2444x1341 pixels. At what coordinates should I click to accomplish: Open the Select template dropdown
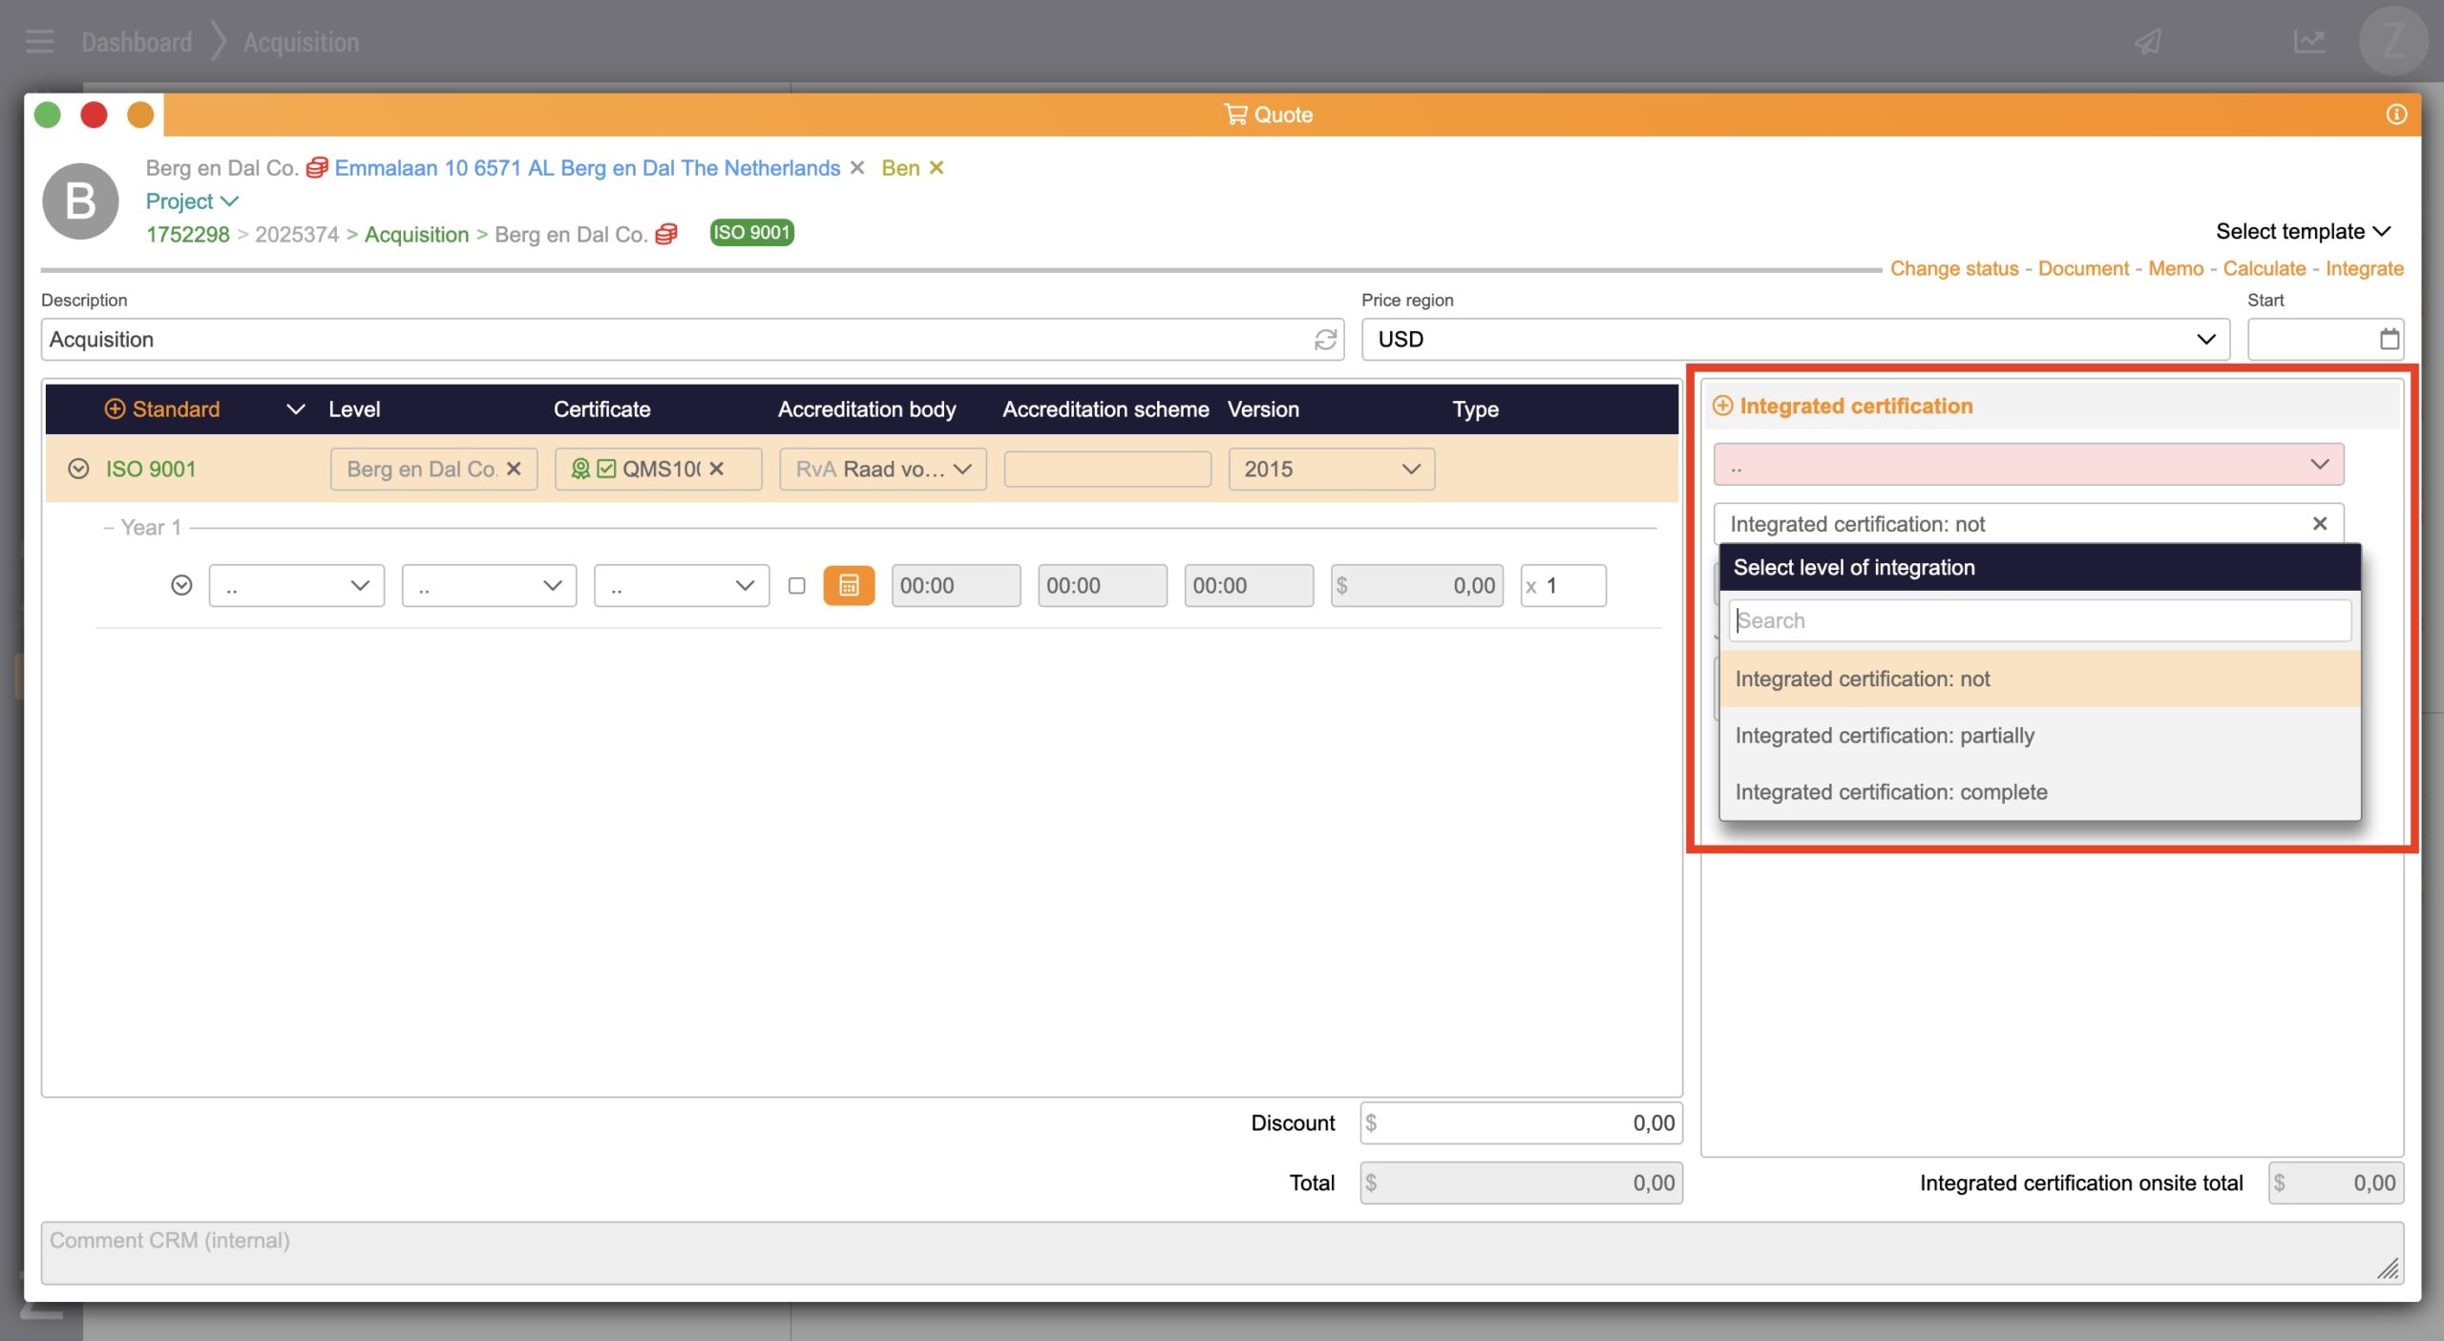click(x=2302, y=232)
